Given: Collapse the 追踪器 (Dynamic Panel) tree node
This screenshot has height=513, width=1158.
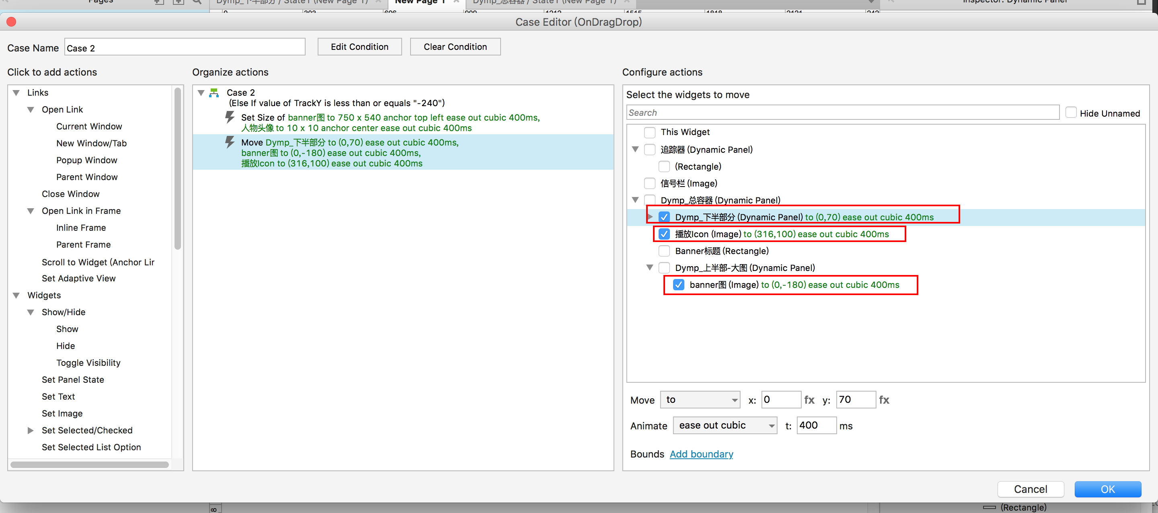Looking at the screenshot, I should coord(635,149).
